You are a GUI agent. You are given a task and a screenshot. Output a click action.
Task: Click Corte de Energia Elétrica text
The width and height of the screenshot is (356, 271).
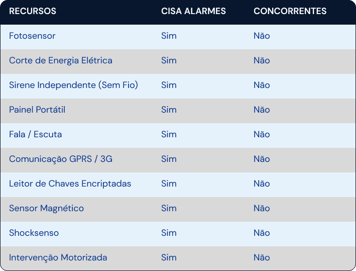point(61,60)
